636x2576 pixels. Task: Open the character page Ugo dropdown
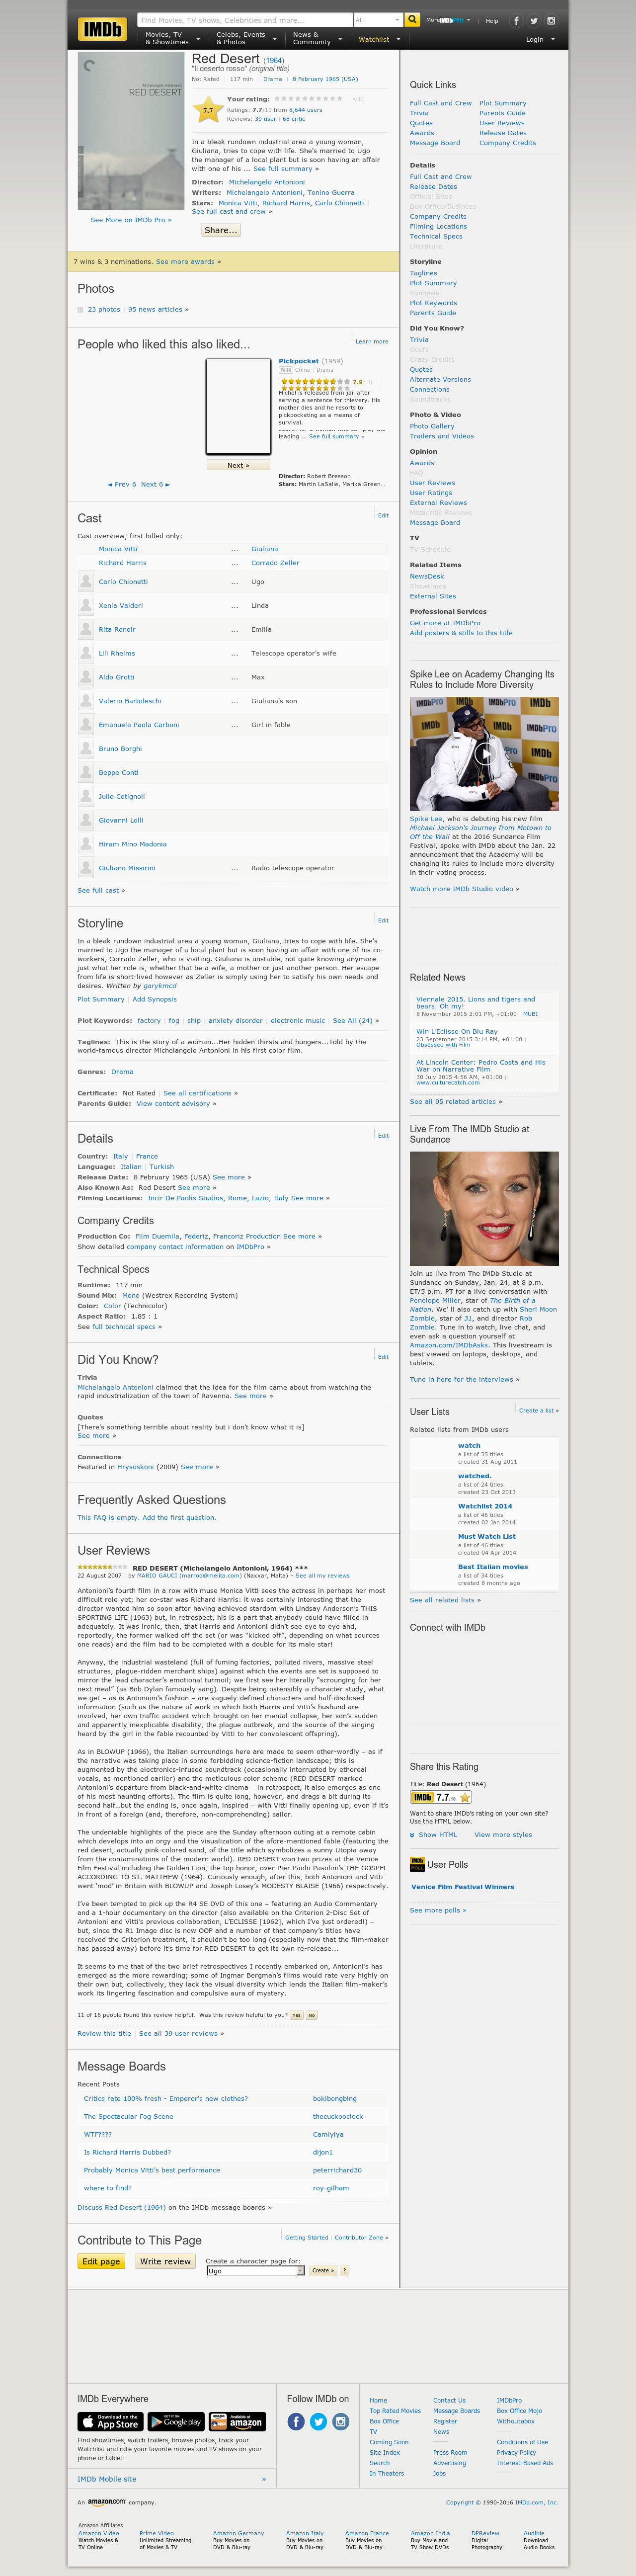tap(255, 2271)
